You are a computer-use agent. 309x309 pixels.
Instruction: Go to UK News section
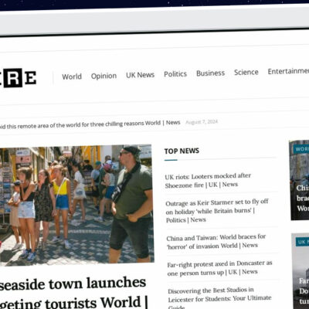click(x=140, y=75)
